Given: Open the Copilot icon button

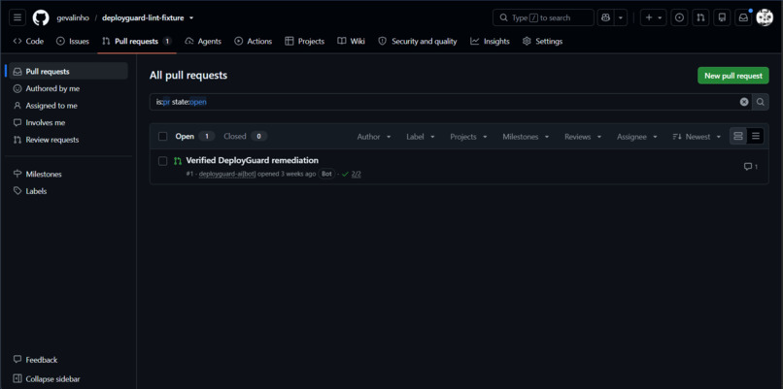Looking at the screenshot, I should (x=605, y=18).
